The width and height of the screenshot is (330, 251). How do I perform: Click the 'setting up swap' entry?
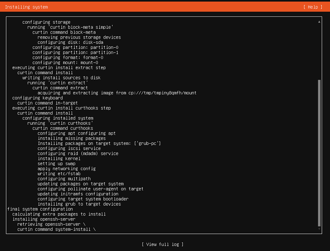(x=56, y=164)
